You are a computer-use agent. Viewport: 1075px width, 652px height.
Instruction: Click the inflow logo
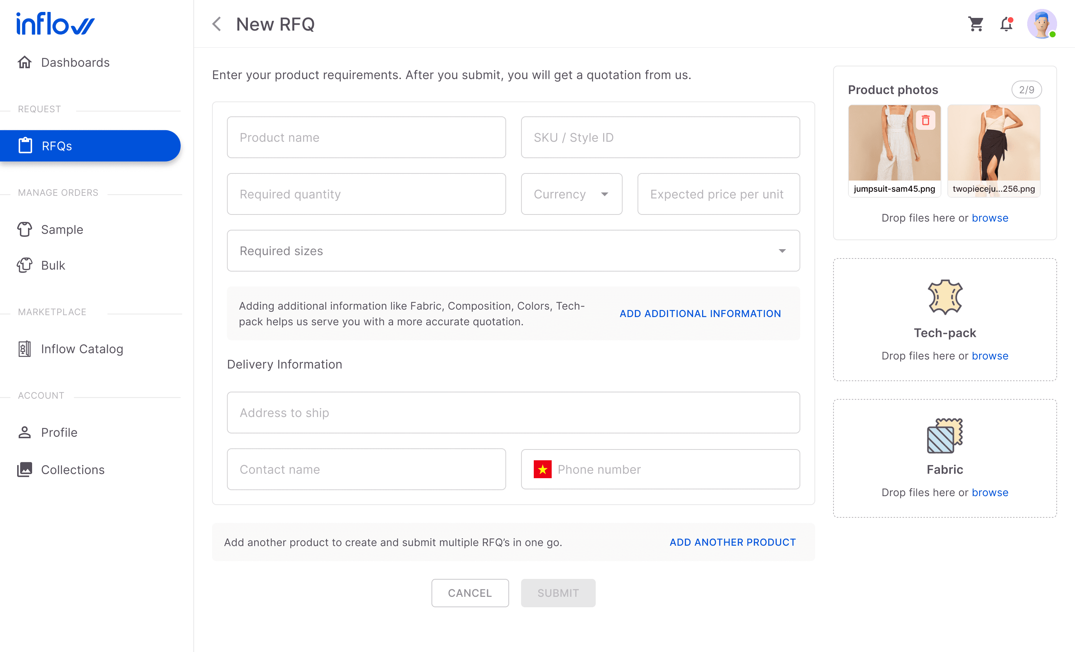coord(55,23)
